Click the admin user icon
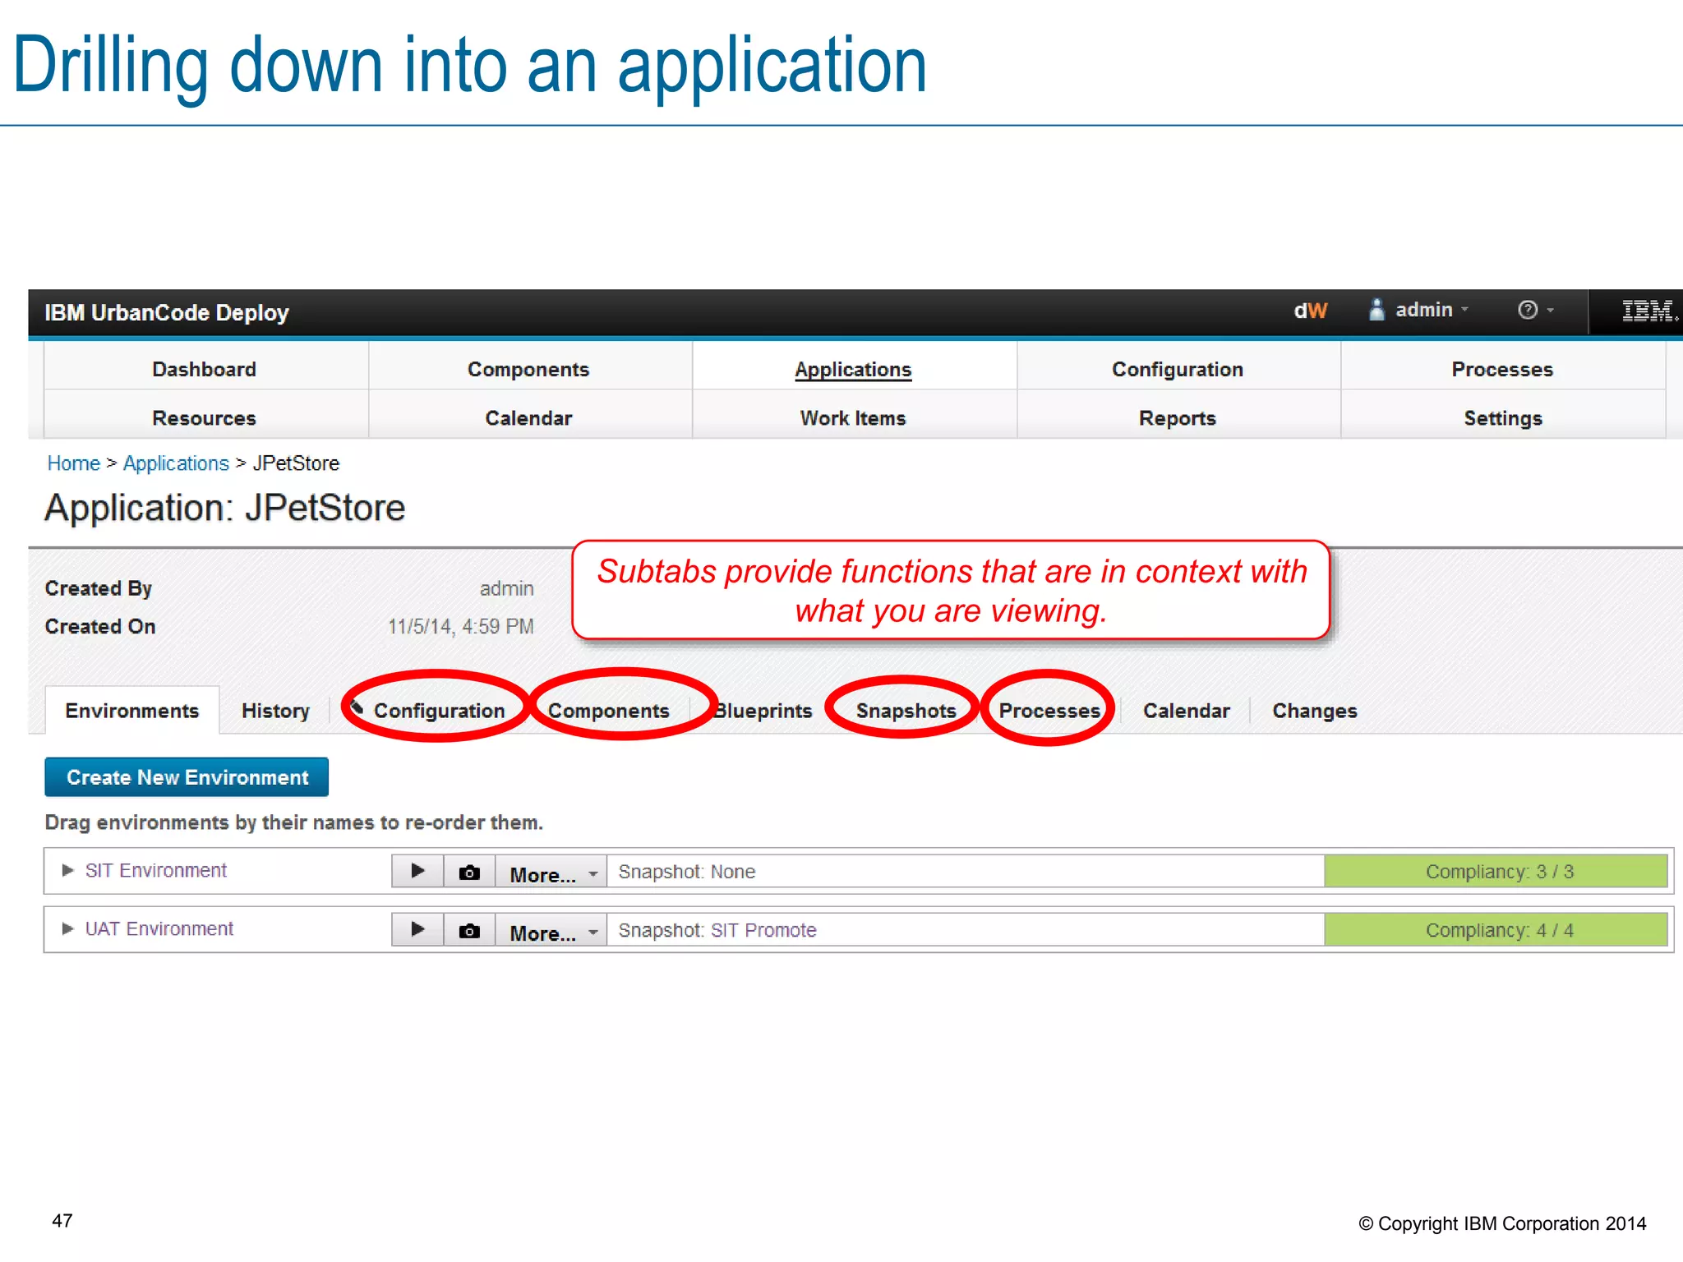1683x1262 pixels. (1376, 310)
